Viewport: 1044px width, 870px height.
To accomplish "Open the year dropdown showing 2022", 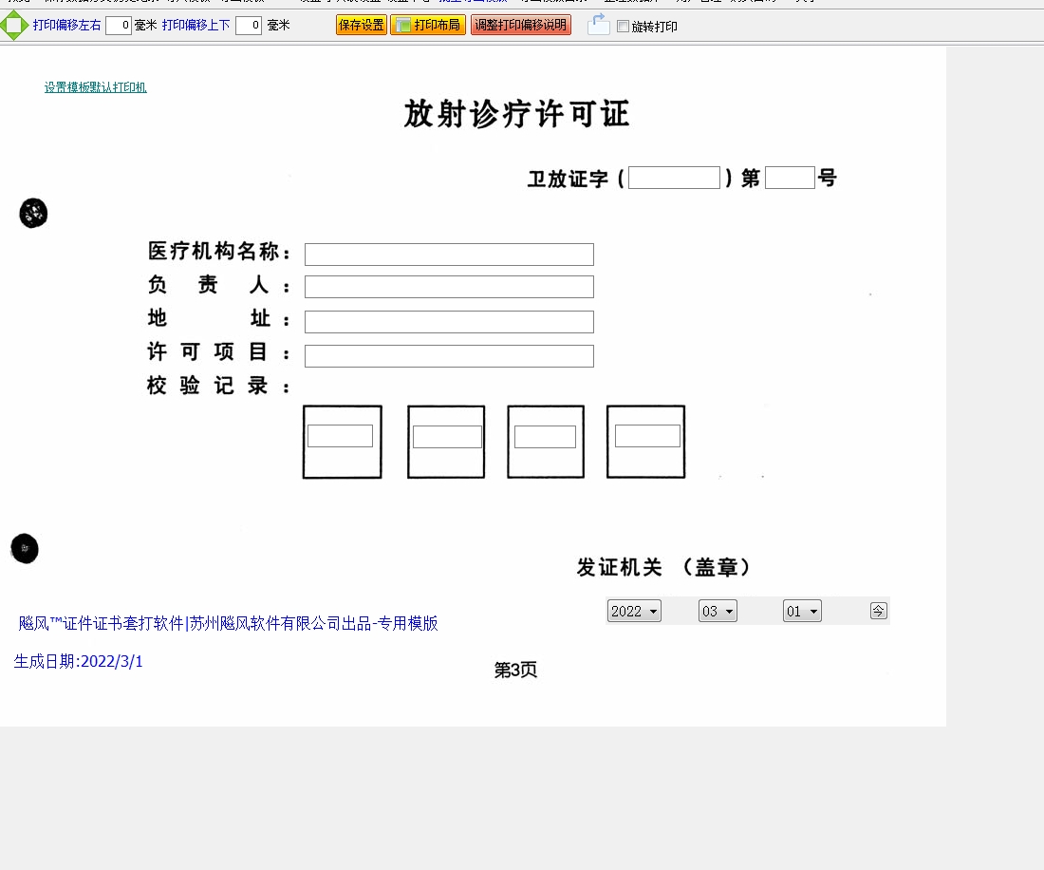I will [634, 612].
